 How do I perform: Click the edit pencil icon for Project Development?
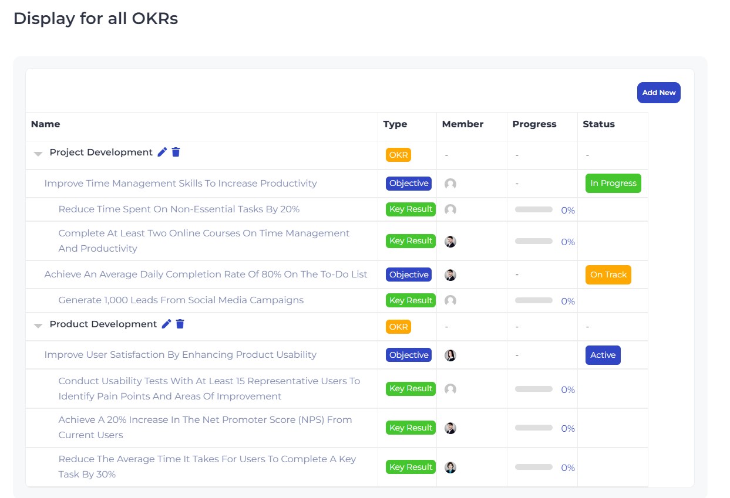point(162,152)
